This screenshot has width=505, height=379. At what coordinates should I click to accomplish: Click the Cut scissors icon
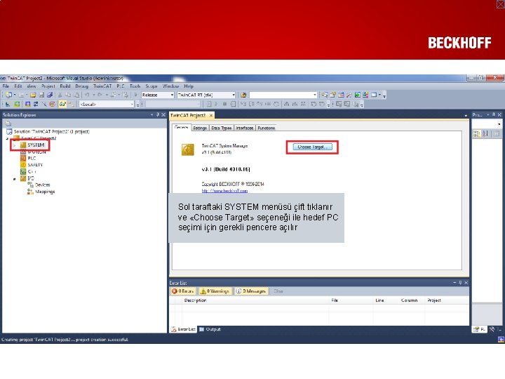click(x=60, y=95)
